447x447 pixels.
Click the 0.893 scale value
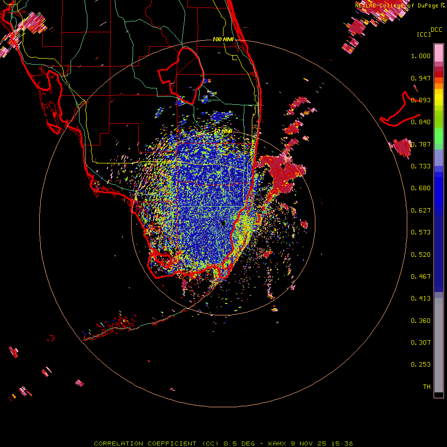(421, 100)
